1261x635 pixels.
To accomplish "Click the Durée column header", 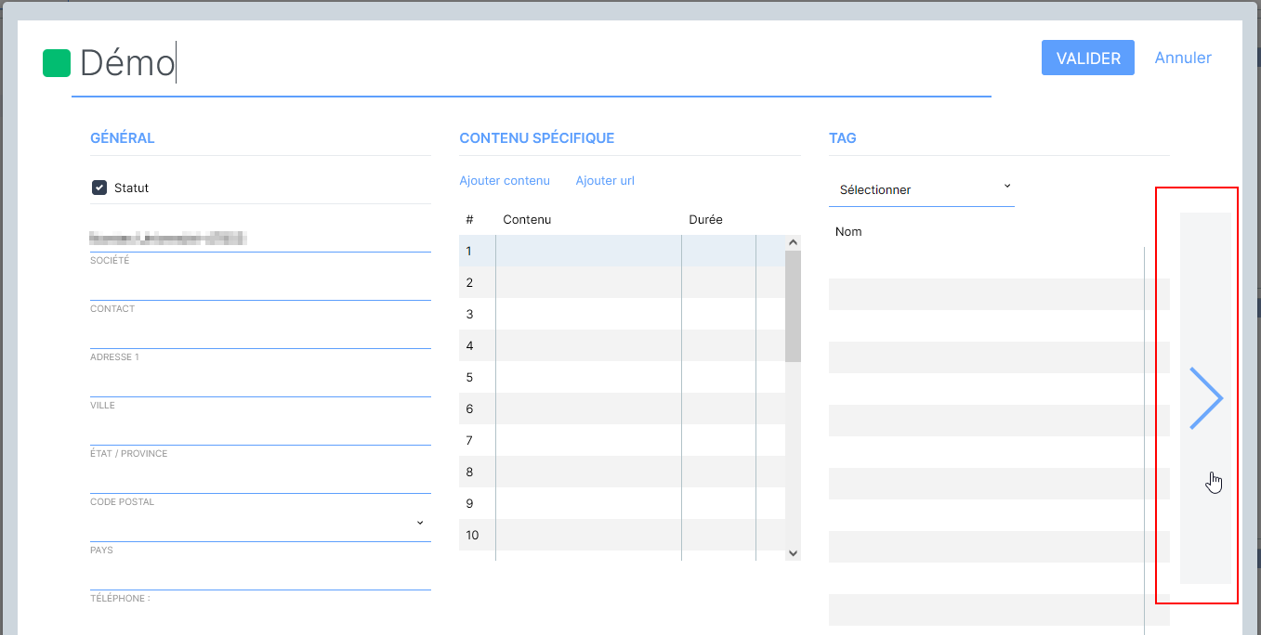I will coord(705,220).
